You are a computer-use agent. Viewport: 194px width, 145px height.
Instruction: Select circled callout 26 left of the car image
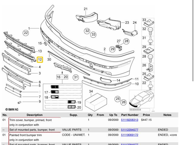click(x=123, y=102)
